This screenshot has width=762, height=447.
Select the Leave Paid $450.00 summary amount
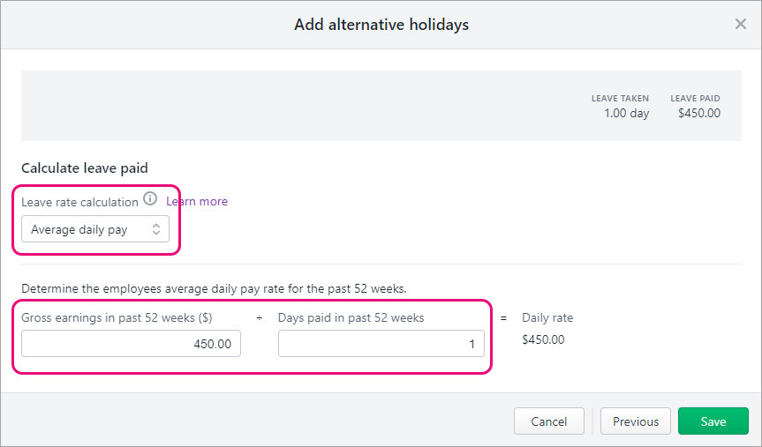coord(698,113)
